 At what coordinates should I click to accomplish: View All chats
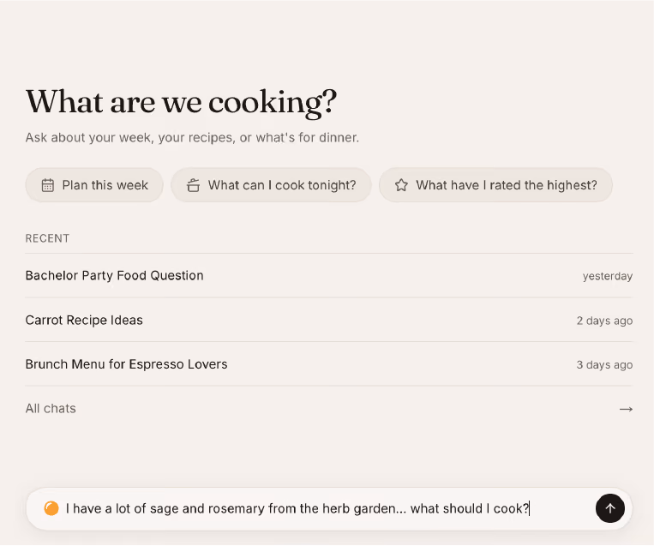pos(329,408)
